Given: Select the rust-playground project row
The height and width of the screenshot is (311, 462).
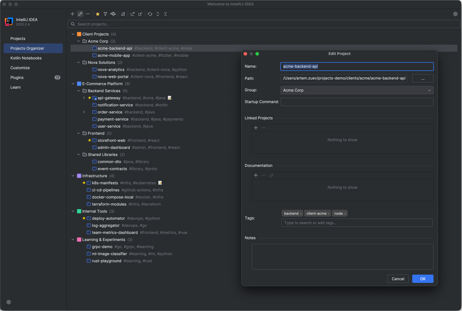Looking at the screenshot, I should [x=264, y=261].
